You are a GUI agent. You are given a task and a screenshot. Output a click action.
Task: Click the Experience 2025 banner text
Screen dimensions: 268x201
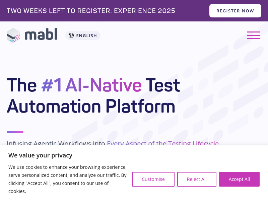tap(144, 11)
